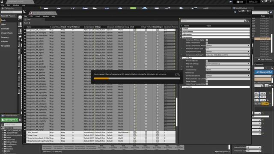Click the Place Actors tab icon

[3, 8]
